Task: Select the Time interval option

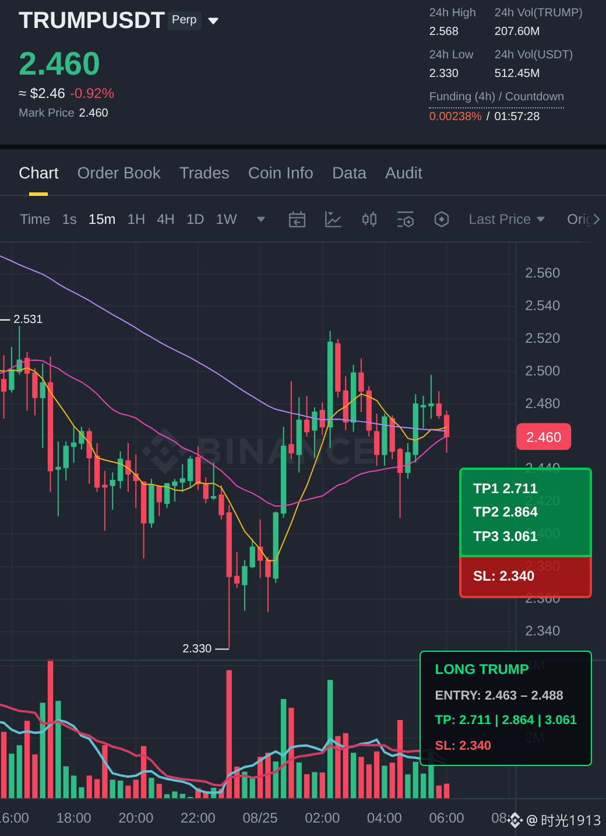Action: 35,219
